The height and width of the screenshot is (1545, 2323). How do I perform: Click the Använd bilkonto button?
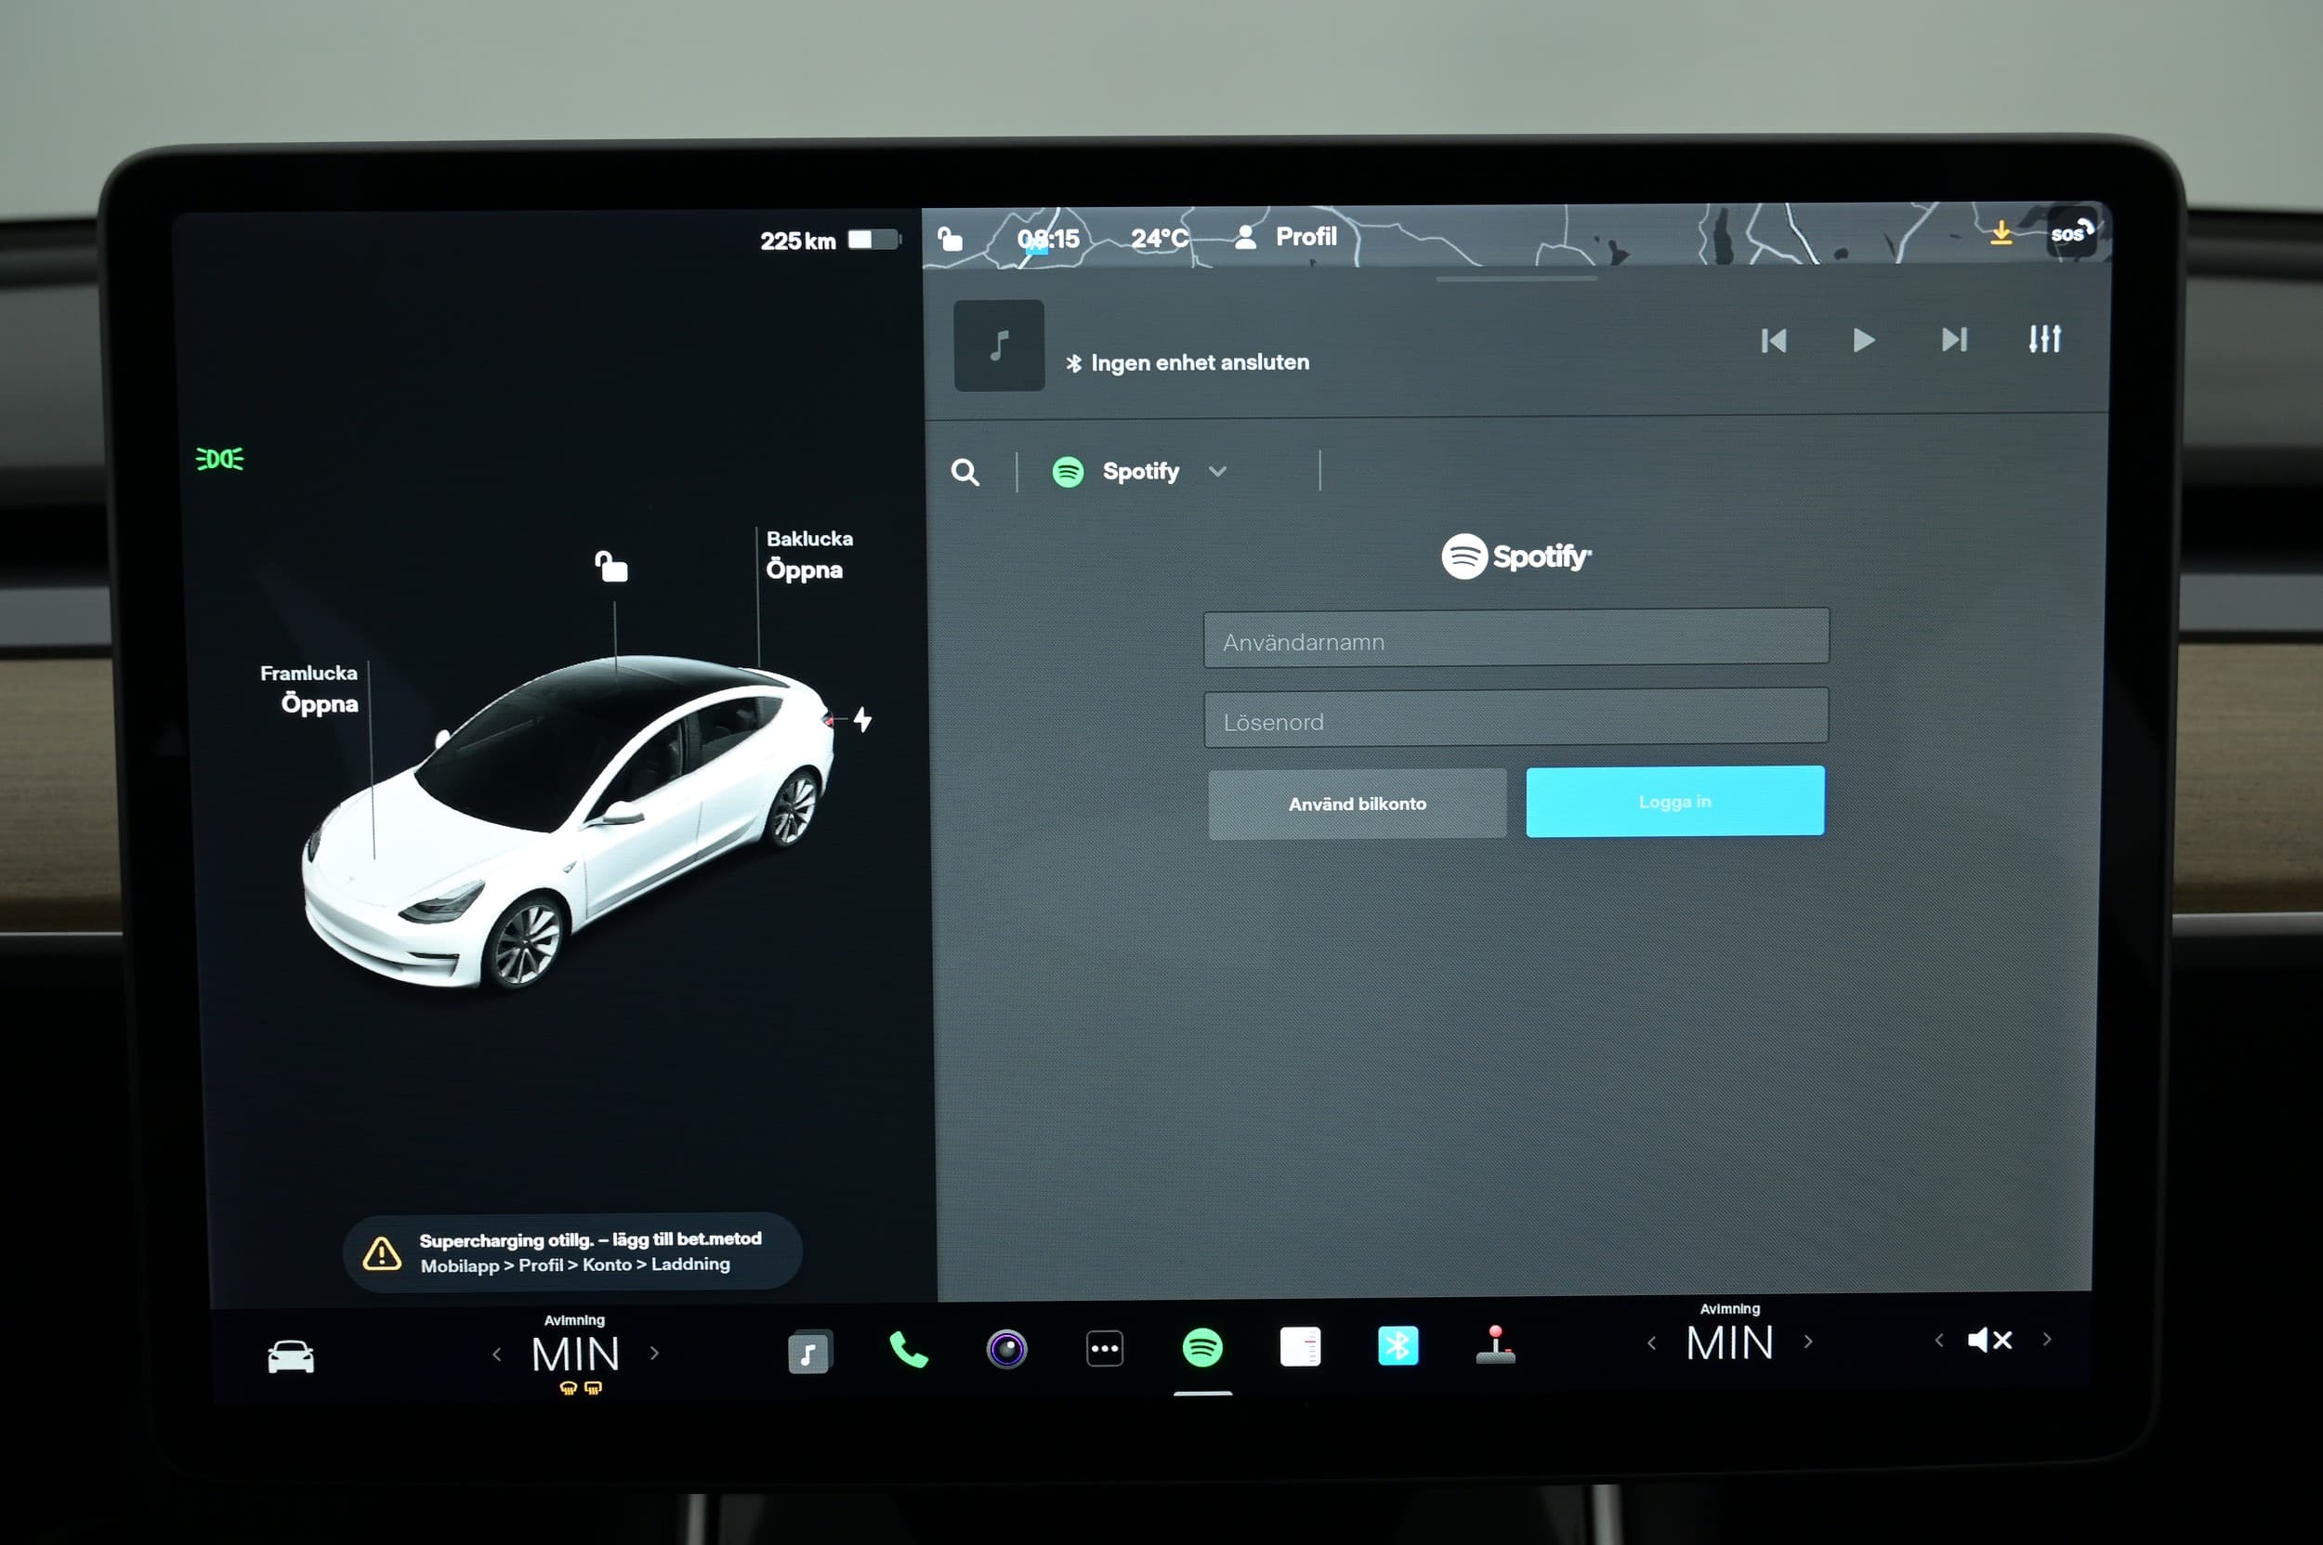(x=1358, y=804)
